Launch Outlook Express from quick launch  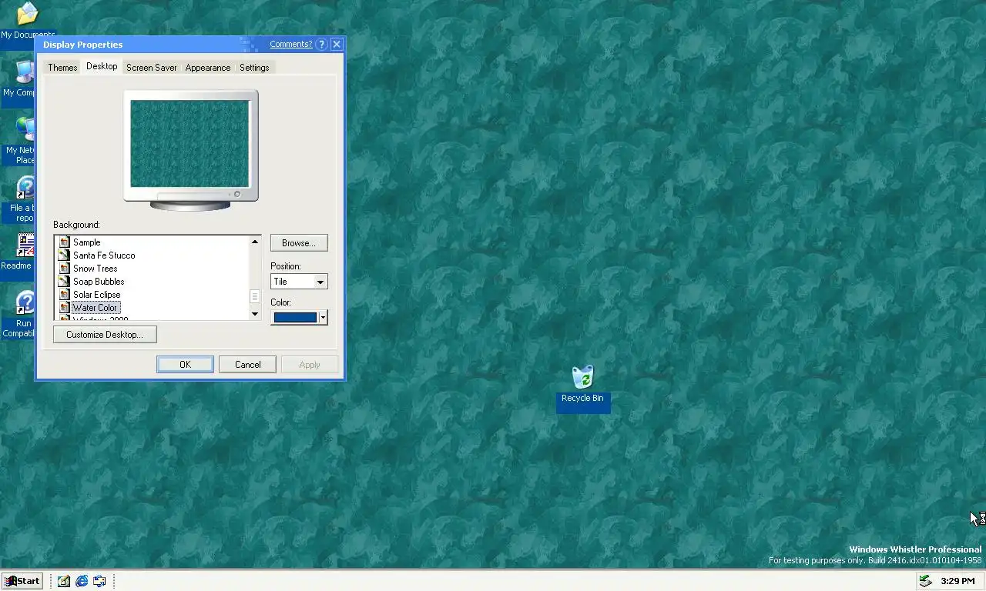pyautogui.click(x=100, y=581)
